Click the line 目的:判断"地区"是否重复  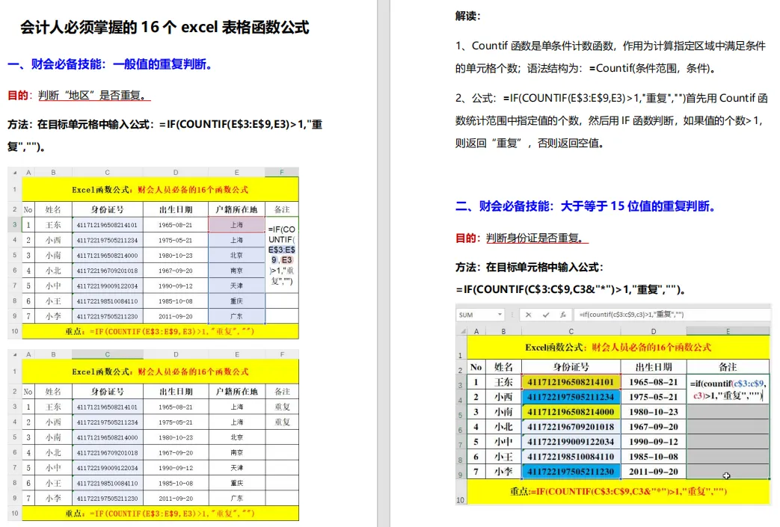pos(79,95)
